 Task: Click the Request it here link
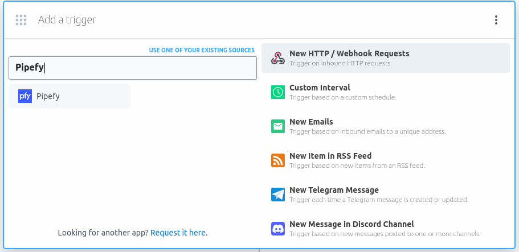pyautogui.click(x=178, y=233)
